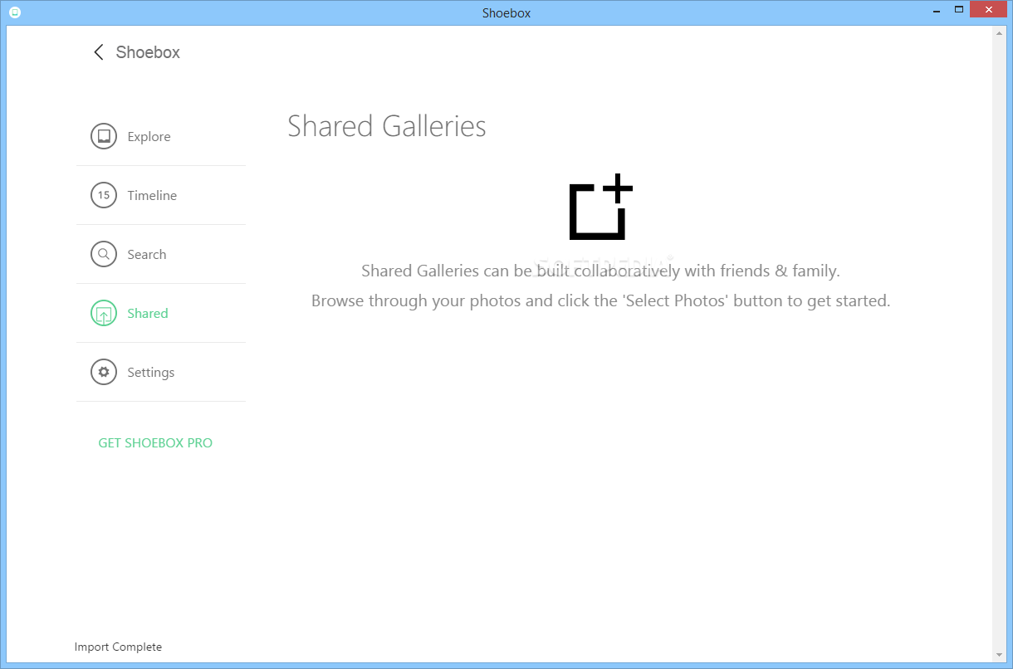This screenshot has height=669, width=1013.
Task: Open the Search section label
Action: click(147, 255)
